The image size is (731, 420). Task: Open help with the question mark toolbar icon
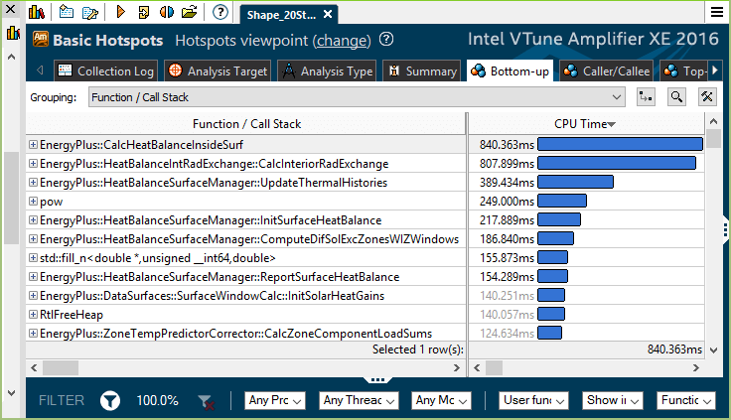click(x=220, y=12)
